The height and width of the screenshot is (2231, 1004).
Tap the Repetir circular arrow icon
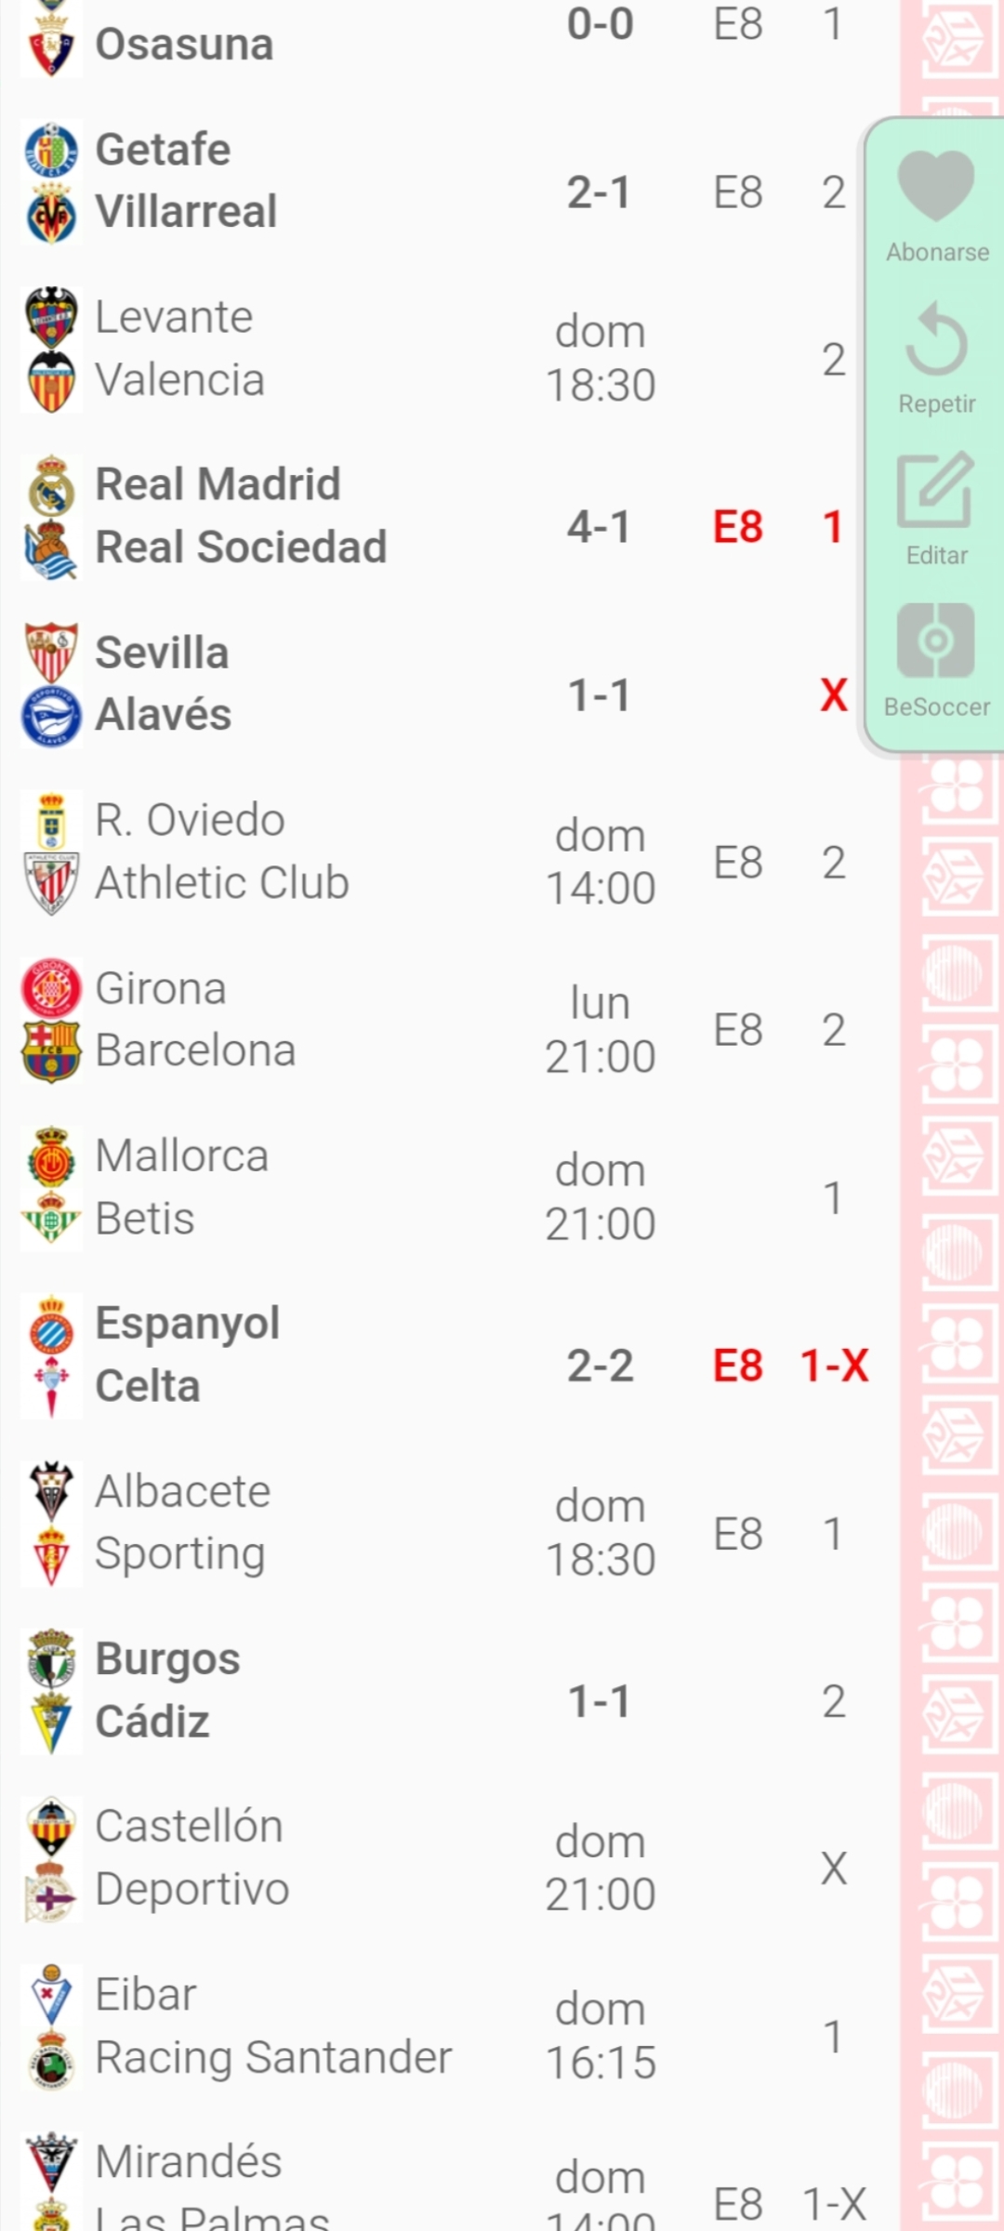point(935,339)
